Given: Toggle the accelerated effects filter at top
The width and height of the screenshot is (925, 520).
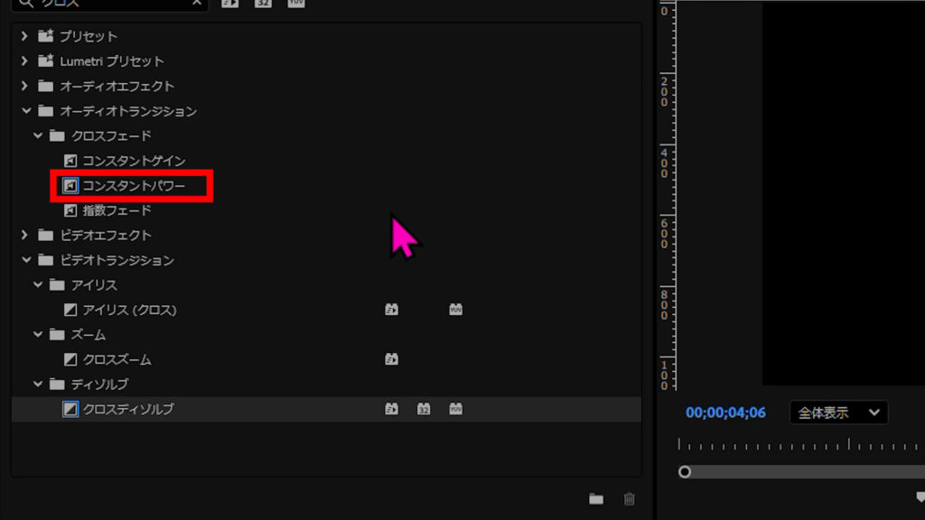Looking at the screenshot, I should click(x=230, y=3).
